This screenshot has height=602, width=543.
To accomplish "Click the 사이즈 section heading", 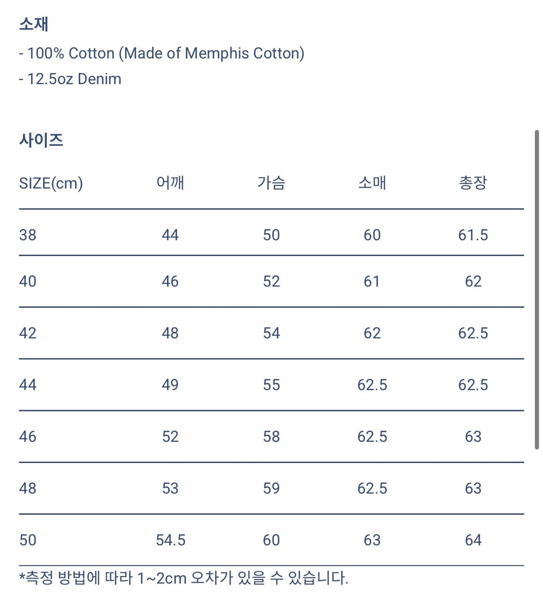I will pos(41,140).
